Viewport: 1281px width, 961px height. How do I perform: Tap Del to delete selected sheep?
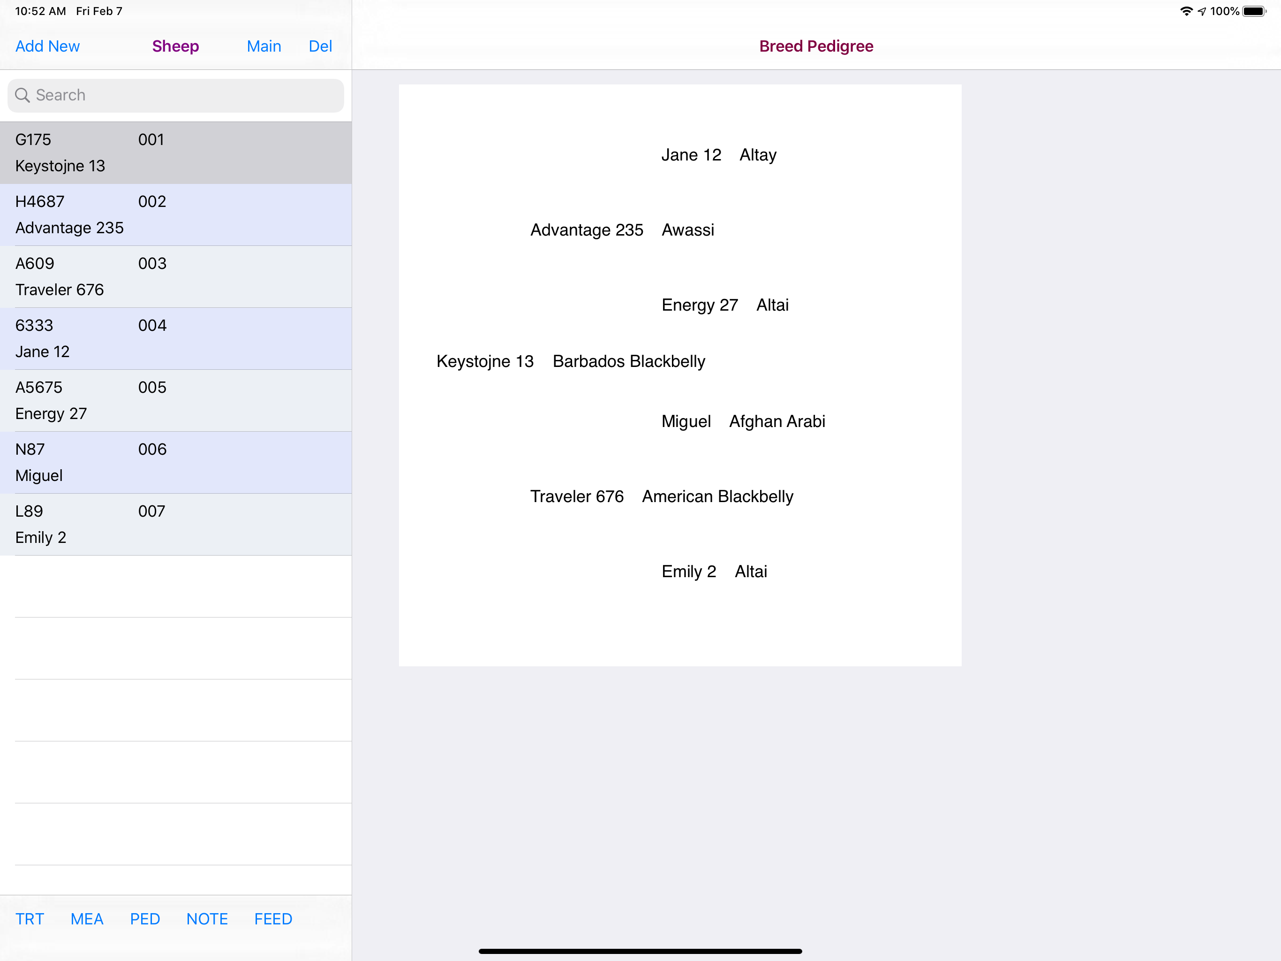(x=320, y=46)
